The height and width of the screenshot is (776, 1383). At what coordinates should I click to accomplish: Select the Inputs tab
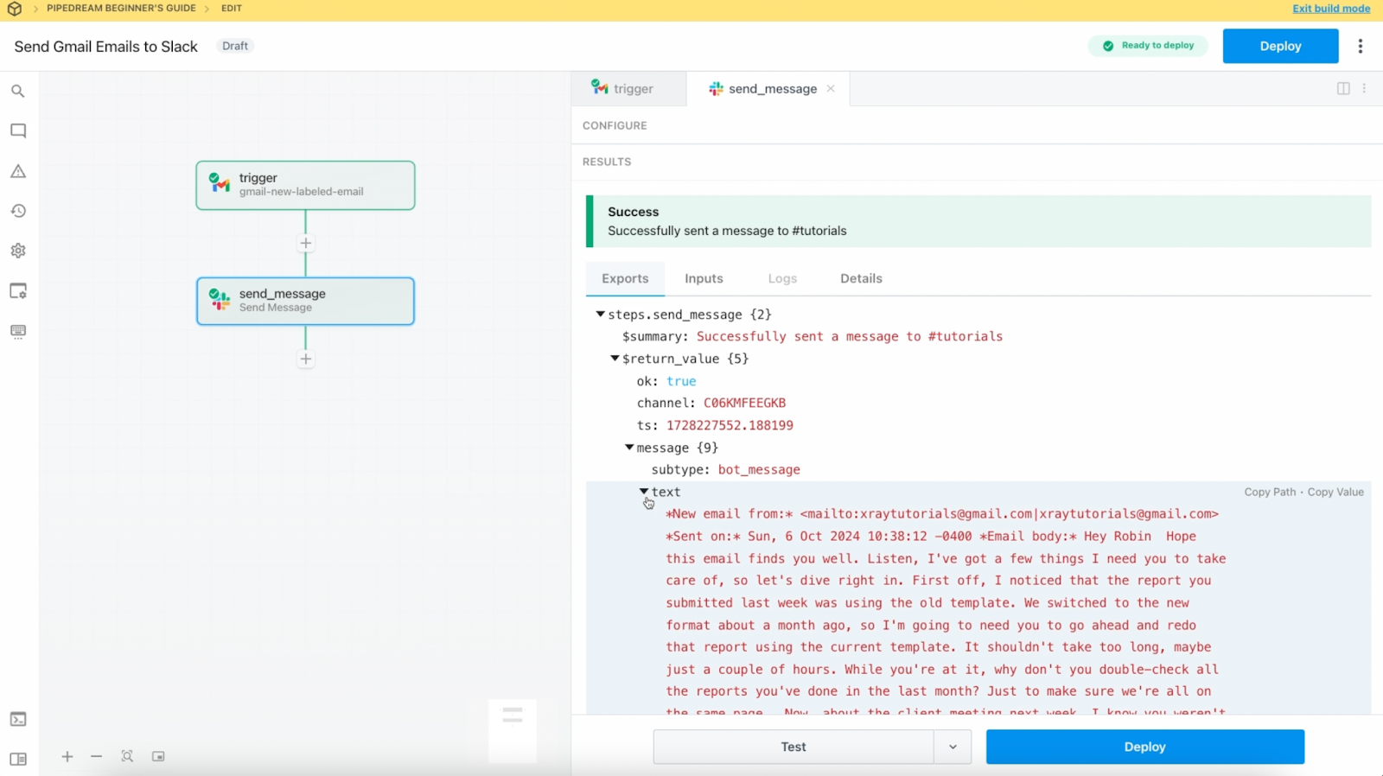tap(704, 278)
